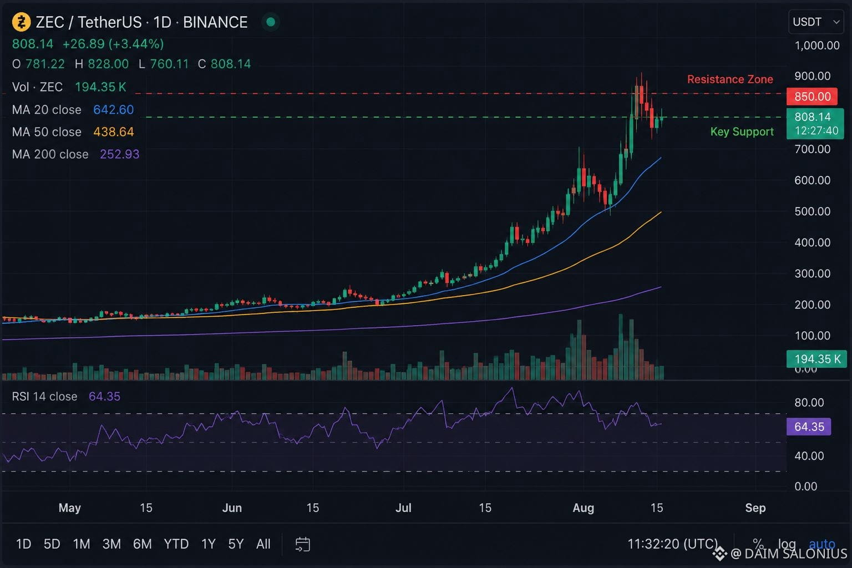The height and width of the screenshot is (568, 852).
Task: Select the 5D time range
Action: tap(52, 544)
